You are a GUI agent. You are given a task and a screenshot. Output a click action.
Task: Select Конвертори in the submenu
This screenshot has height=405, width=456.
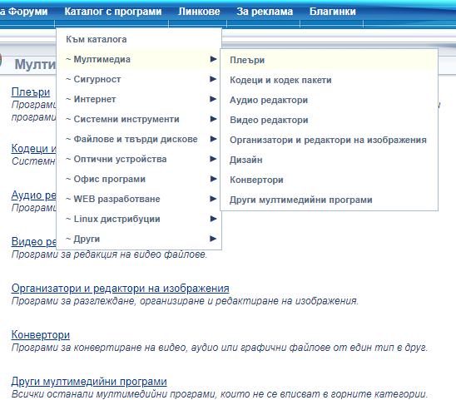tap(329, 180)
